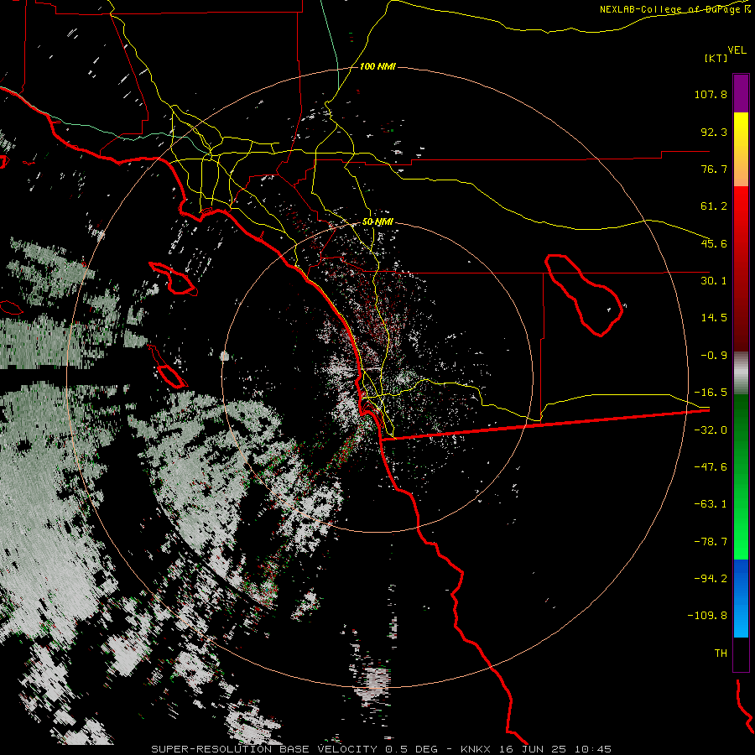The height and width of the screenshot is (755, 755).
Task: Click the TH label in the legend
Action: click(x=721, y=653)
